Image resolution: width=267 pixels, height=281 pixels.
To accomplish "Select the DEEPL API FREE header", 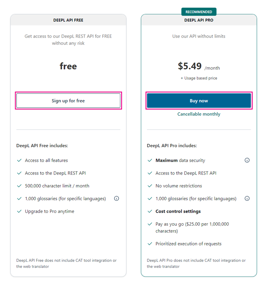I will 68,20.
